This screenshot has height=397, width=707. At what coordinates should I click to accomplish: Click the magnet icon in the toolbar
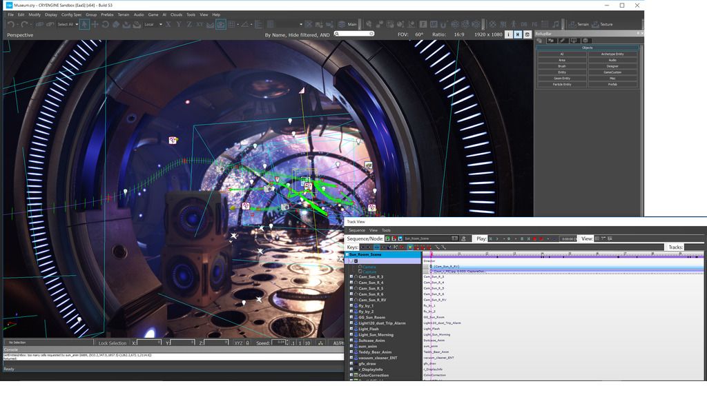point(444,24)
